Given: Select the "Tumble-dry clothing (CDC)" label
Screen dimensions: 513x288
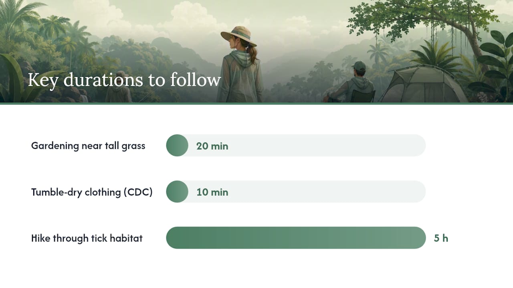Looking at the screenshot, I should pyautogui.click(x=92, y=192).
